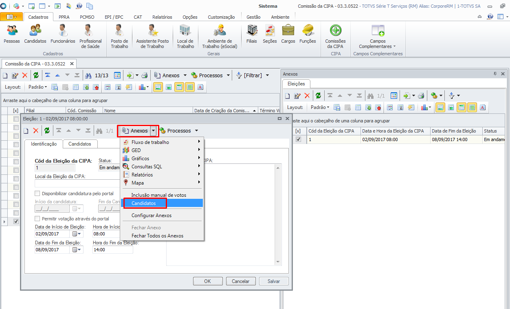Uncheck the checked row in Comissão grid
Image resolution: width=510 pixels, height=309 pixels.
16,222
